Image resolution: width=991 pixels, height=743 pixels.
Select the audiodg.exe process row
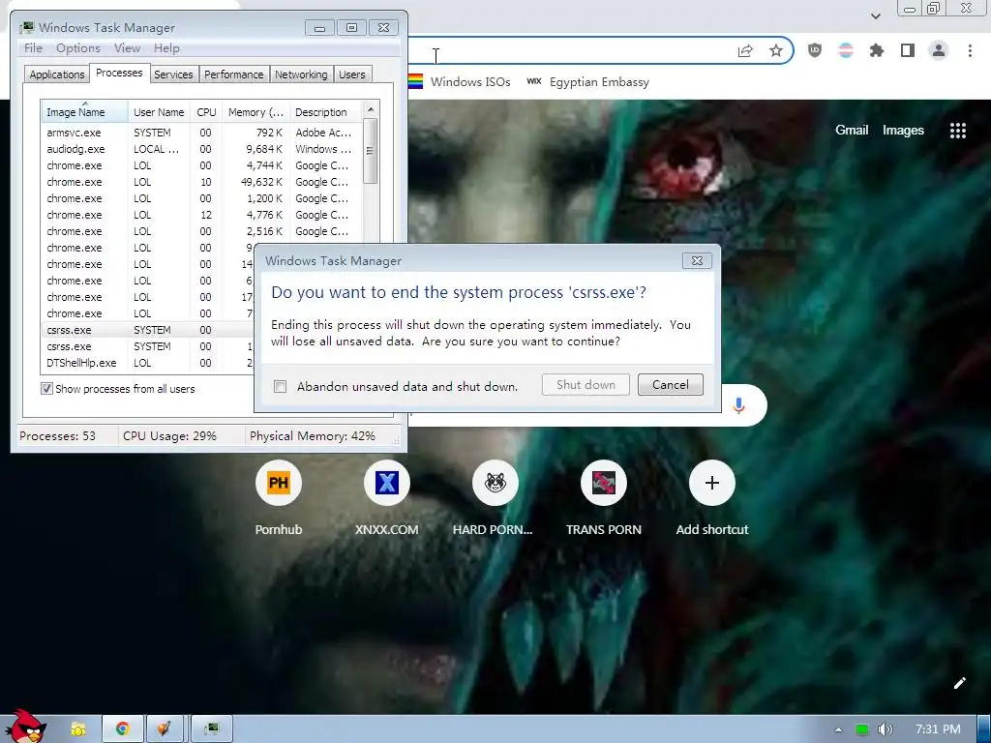(201, 149)
